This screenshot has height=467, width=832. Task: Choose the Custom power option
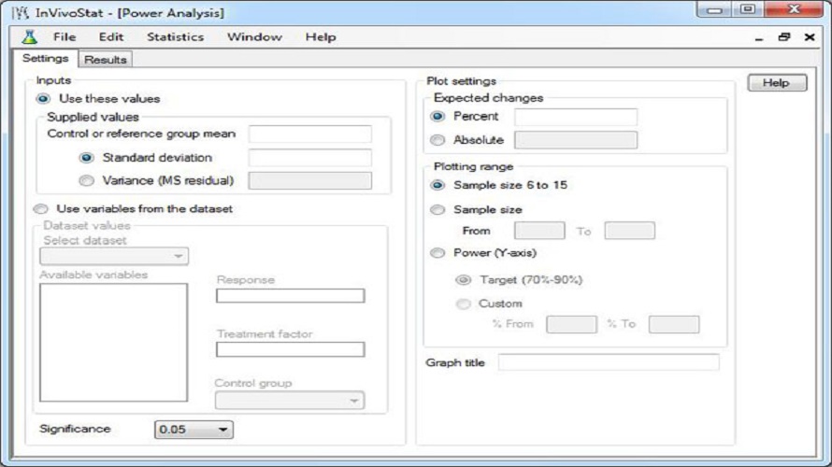(x=464, y=304)
